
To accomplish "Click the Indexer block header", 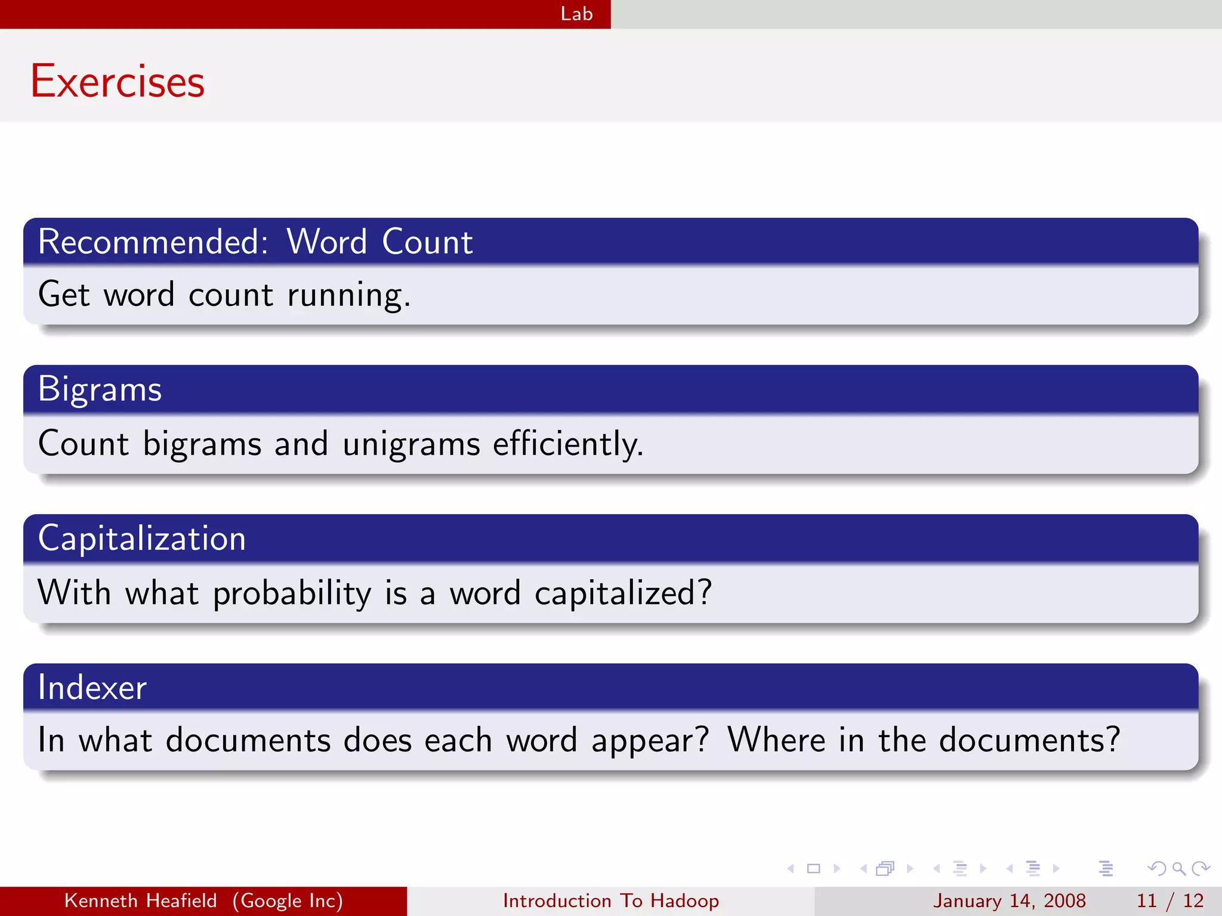I will coord(610,687).
